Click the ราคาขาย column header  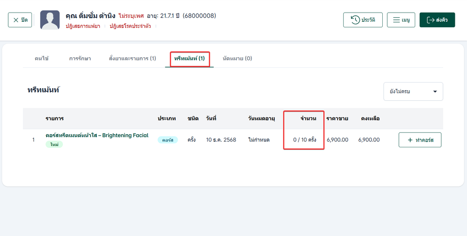tap(337, 119)
